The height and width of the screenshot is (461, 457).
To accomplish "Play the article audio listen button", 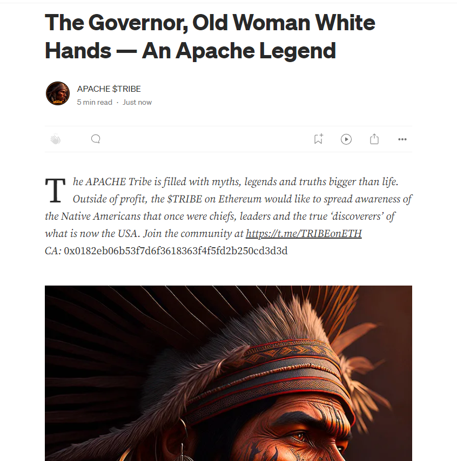I will point(346,139).
